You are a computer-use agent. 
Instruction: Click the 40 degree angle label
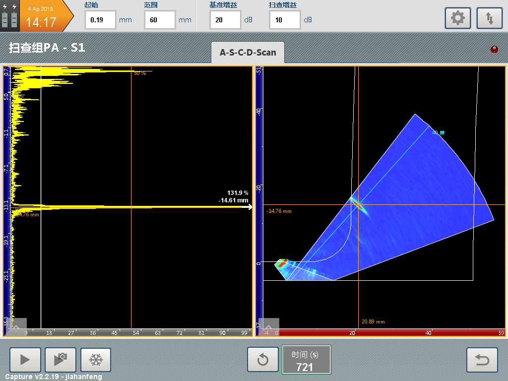coord(439,132)
